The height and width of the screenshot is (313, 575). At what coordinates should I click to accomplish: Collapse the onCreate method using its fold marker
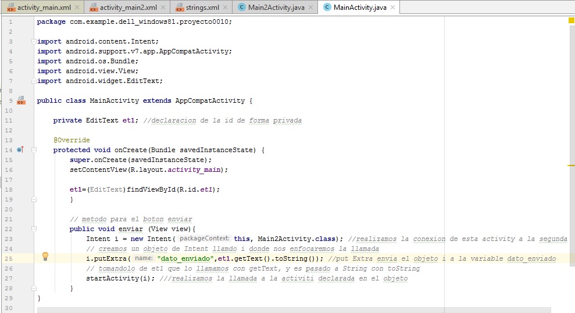pyautogui.click(x=33, y=150)
